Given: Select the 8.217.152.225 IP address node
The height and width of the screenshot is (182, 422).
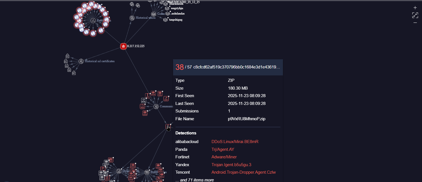Looking at the screenshot, I should pyautogui.click(x=123, y=46).
